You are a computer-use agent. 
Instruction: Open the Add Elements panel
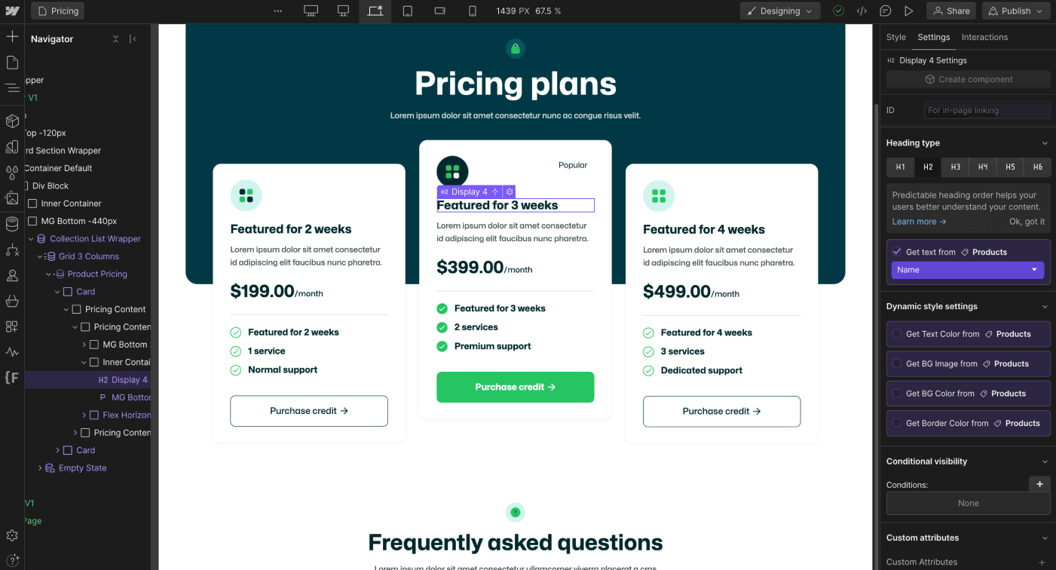tap(12, 35)
